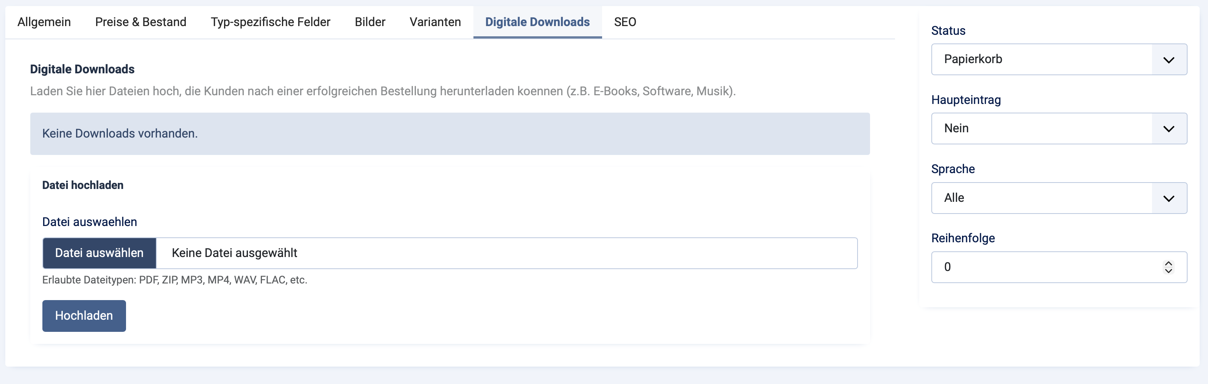Click the Datei auswählen button
The width and height of the screenshot is (1208, 384).
pyautogui.click(x=99, y=253)
